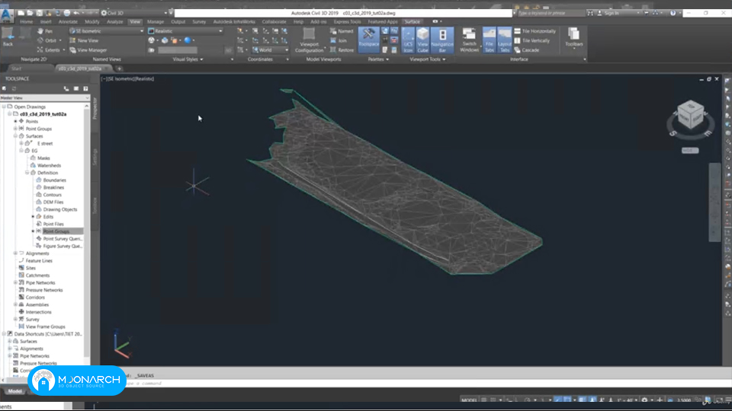Click the Help question mark icon

tap(673, 13)
